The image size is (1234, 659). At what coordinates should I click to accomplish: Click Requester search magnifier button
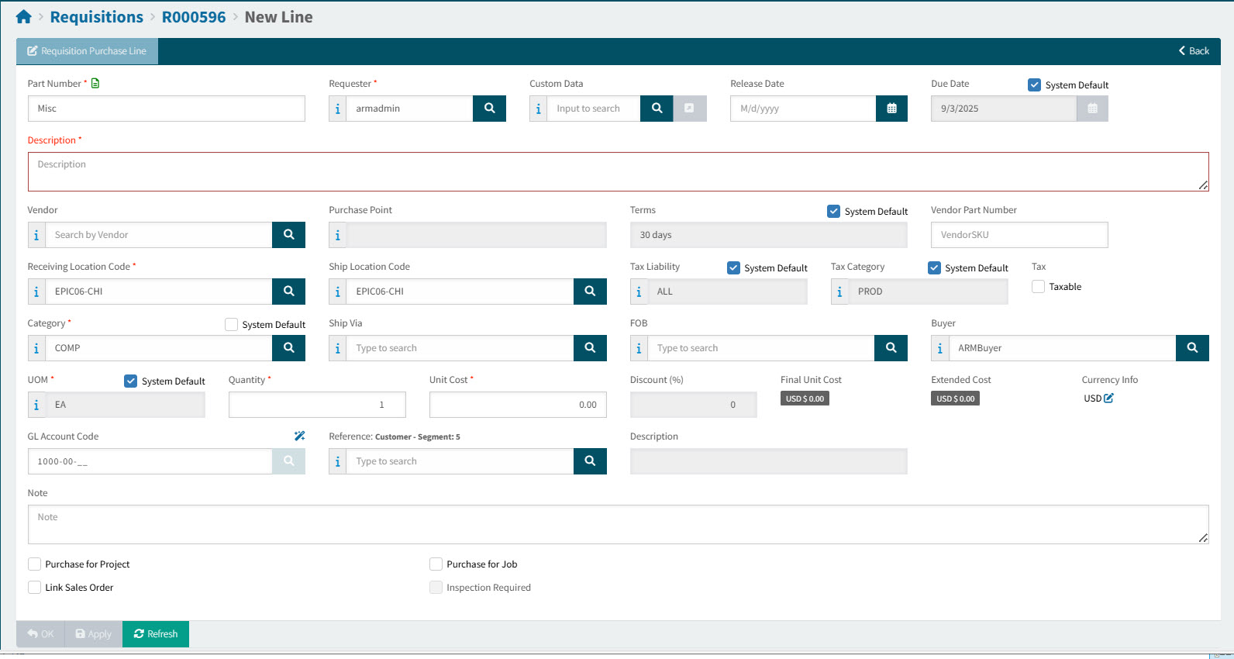(x=489, y=109)
